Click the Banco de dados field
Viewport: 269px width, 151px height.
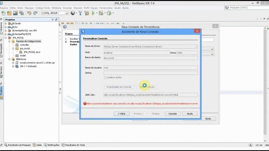click(x=150, y=58)
